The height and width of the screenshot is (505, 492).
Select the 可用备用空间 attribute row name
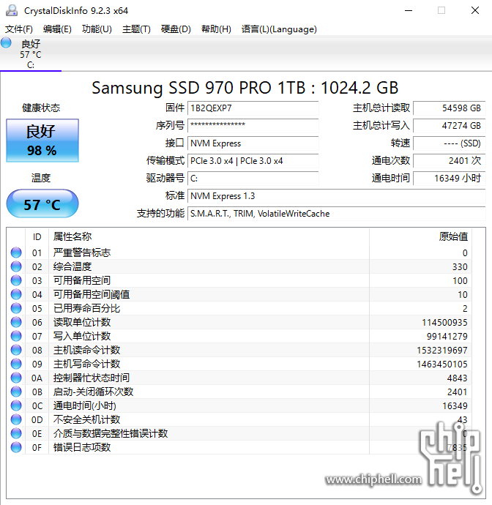82,280
